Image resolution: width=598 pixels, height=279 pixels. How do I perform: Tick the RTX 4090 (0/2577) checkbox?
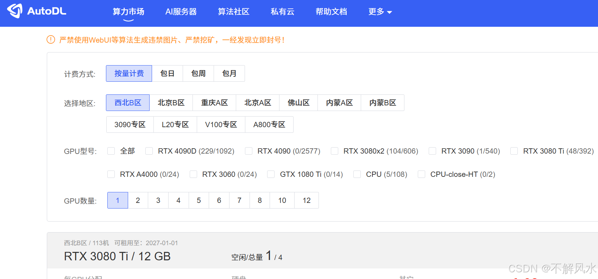249,151
